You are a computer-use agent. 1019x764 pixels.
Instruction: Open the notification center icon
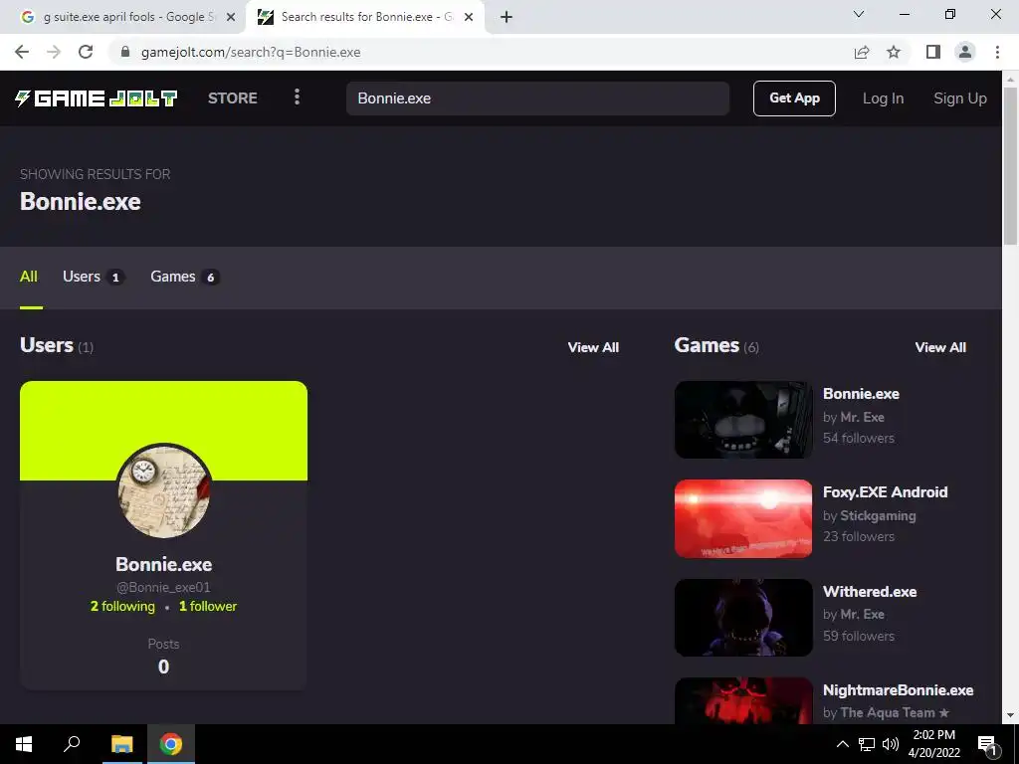[987, 744]
